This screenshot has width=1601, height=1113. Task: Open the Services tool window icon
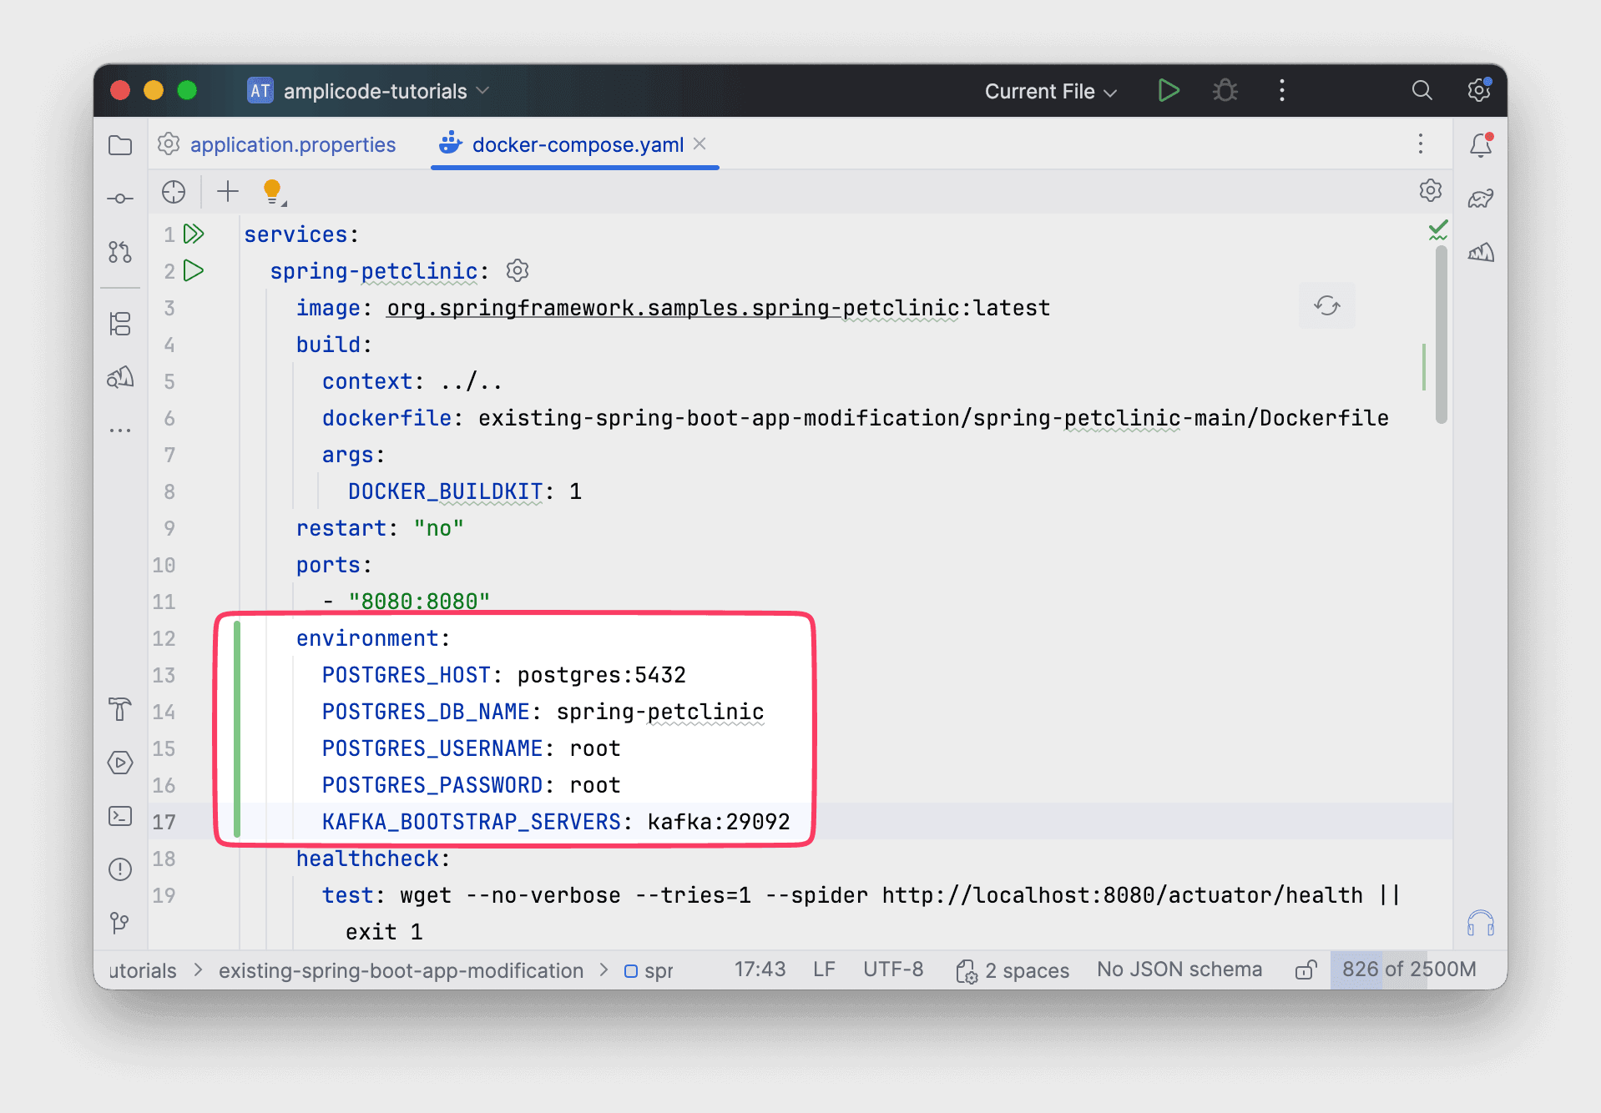tap(120, 763)
